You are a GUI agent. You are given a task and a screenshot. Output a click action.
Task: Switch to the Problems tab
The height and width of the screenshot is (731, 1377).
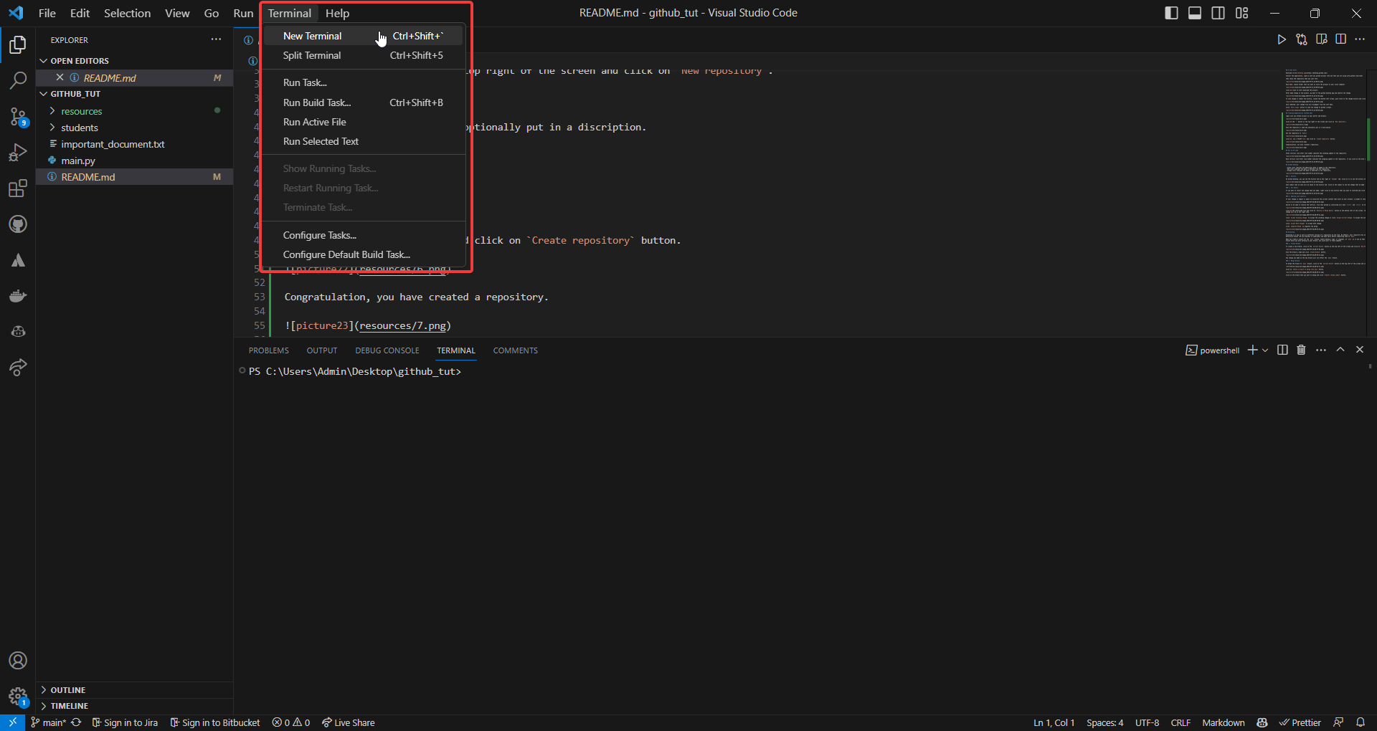(269, 350)
